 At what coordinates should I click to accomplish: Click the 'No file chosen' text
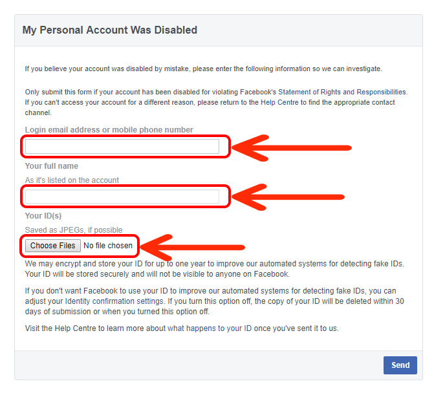click(x=108, y=246)
